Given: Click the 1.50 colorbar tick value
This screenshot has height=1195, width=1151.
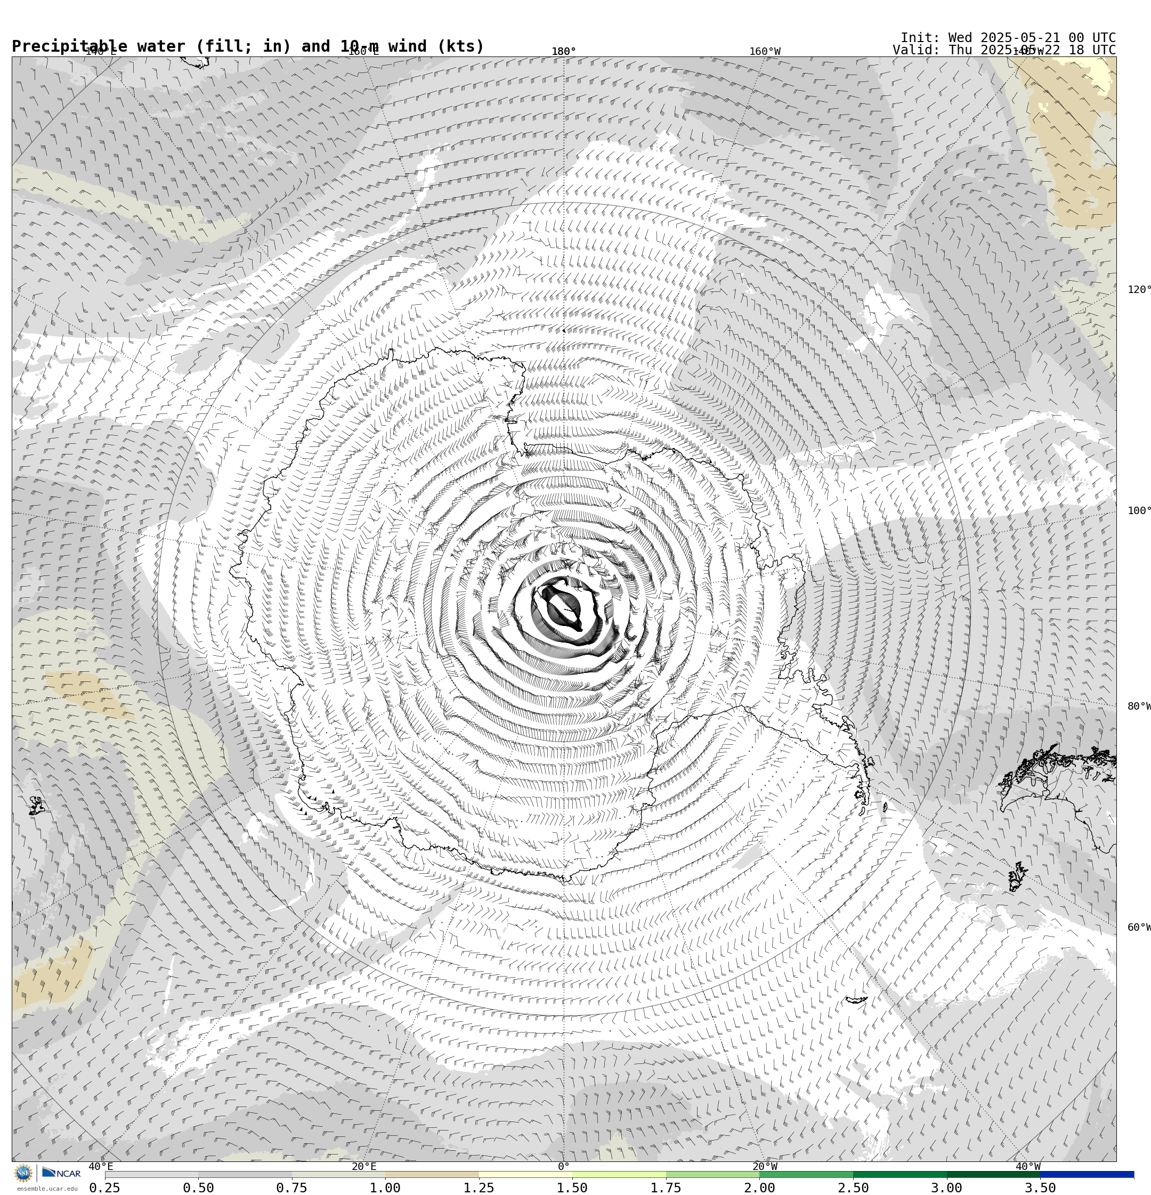Looking at the screenshot, I should pyautogui.click(x=572, y=1188).
